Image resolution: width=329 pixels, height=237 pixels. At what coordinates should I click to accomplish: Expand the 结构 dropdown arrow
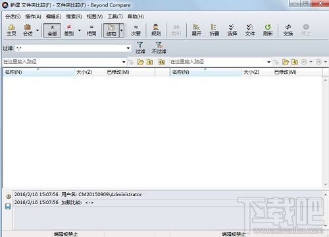tap(122, 30)
